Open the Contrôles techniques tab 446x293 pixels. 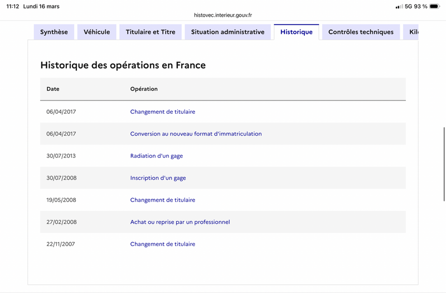[x=361, y=32]
